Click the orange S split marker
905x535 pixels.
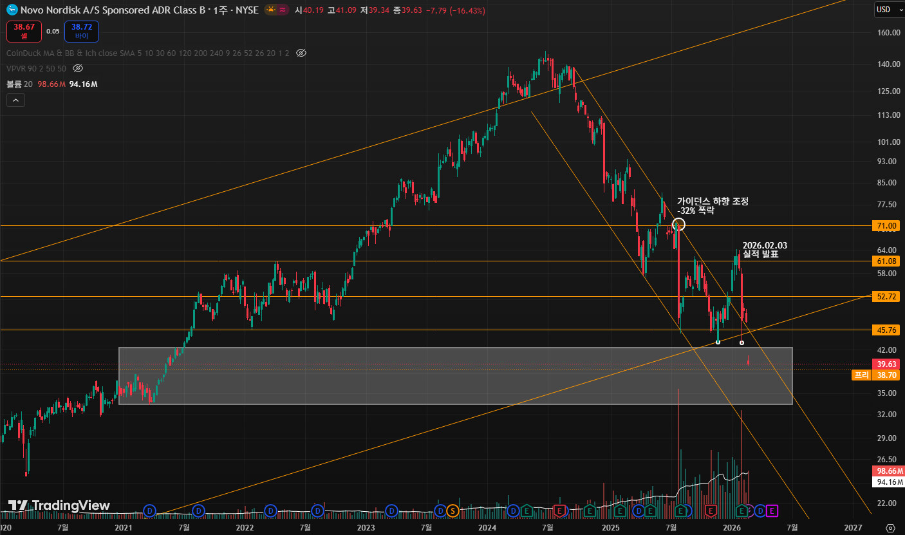pyautogui.click(x=452, y=511)
